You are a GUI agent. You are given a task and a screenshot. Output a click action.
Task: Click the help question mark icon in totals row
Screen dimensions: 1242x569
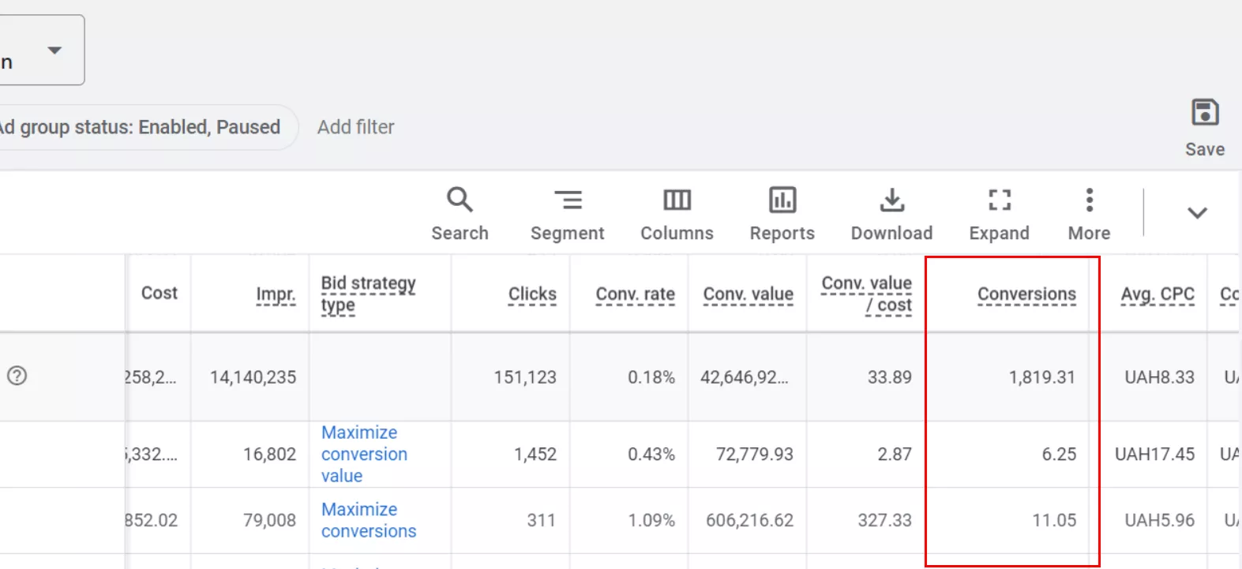pos(17,376)
